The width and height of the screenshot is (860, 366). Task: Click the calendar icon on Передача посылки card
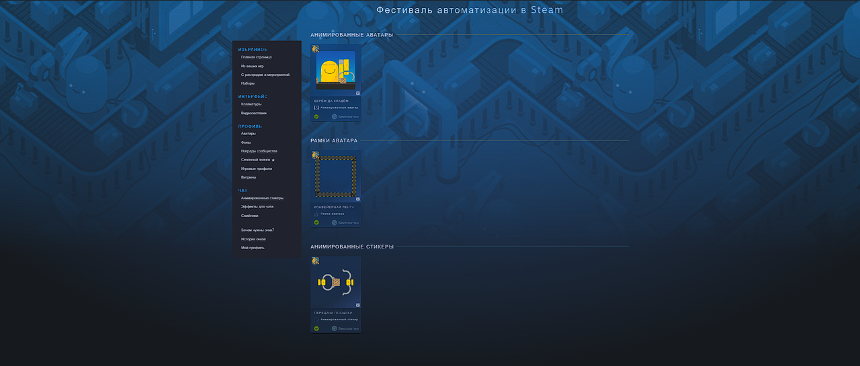(357, 305)
